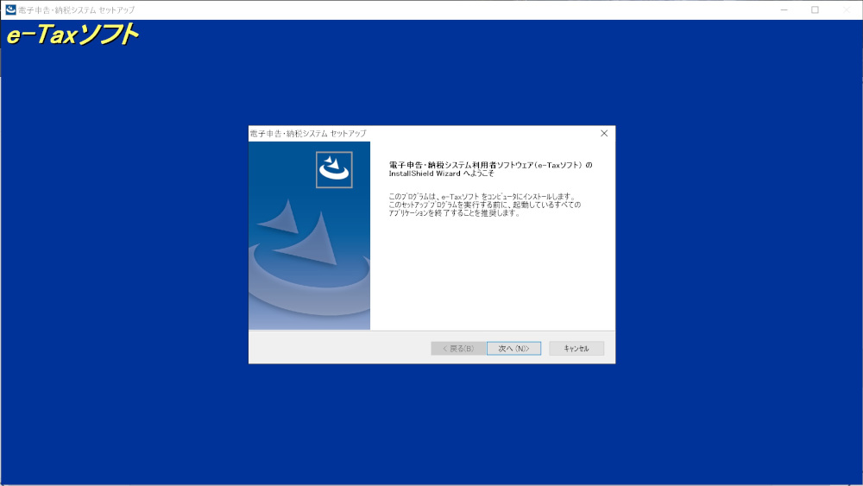863x486 pixels.
Task: Click the 次へ (N)> next button
Action: 513,349
